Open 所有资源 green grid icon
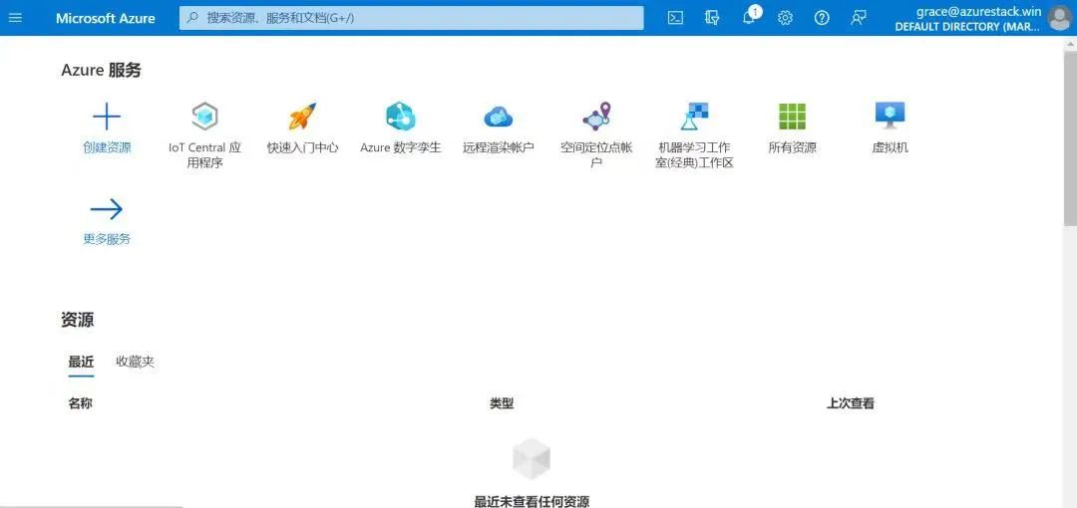 click(x=792, y=116)
